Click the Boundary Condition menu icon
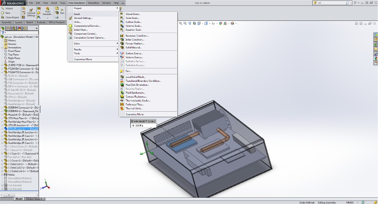This screenshot has width=378, height=204. coord(122,36)
